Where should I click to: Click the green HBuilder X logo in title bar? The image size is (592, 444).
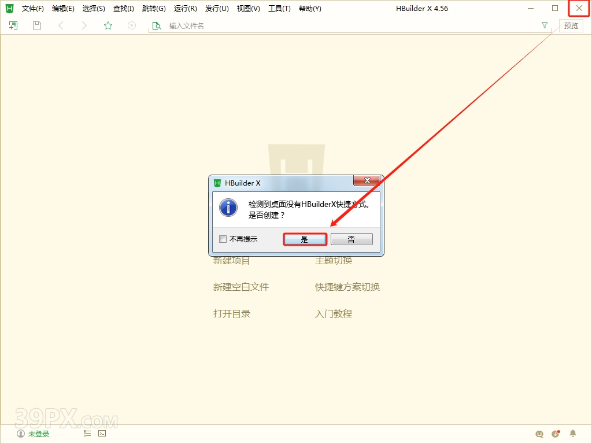tap(9, 8)
